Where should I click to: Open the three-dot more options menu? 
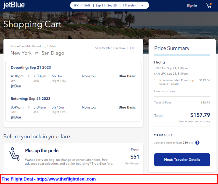tap(132, 48)
